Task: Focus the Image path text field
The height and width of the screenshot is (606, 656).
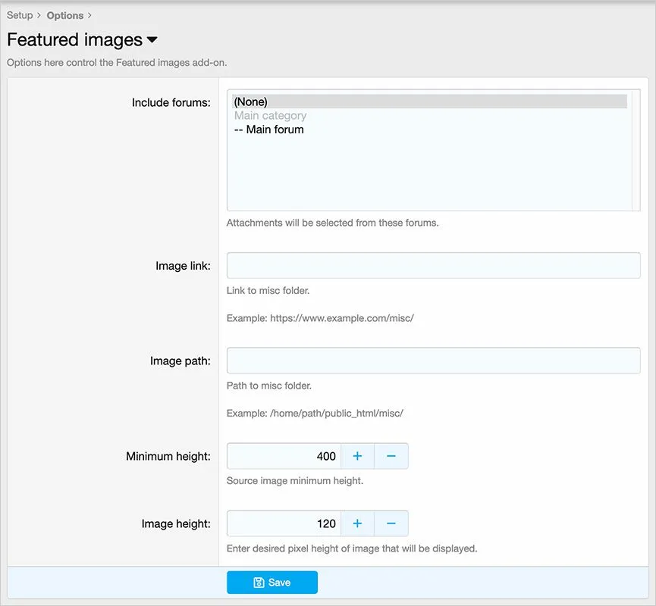Action: point(433,361)
